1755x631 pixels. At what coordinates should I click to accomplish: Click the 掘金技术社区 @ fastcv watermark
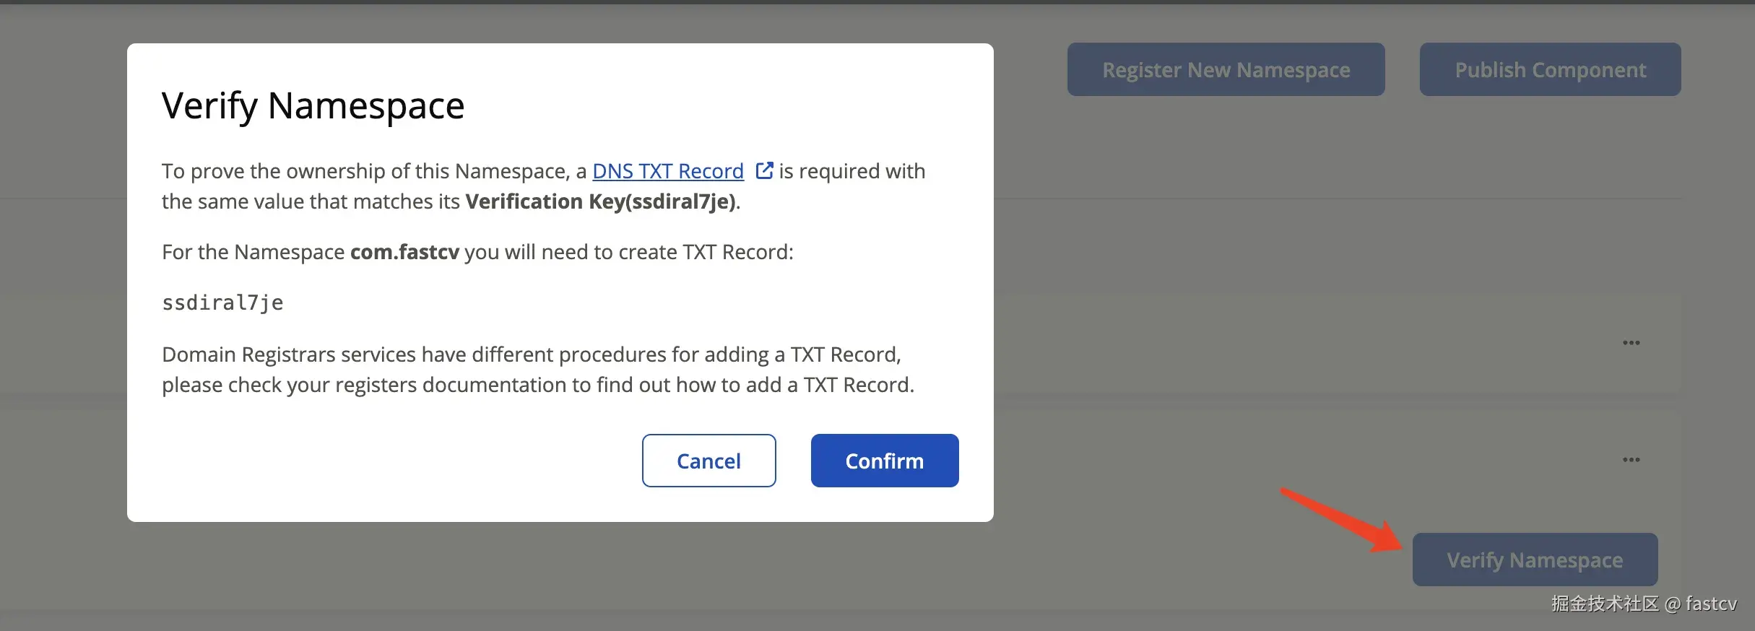[1644, 604]
